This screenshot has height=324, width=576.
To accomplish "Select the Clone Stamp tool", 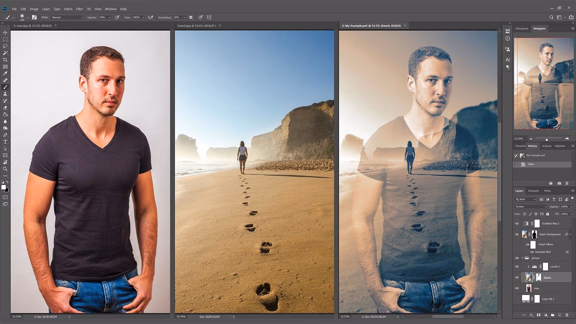I will point(5,94).
